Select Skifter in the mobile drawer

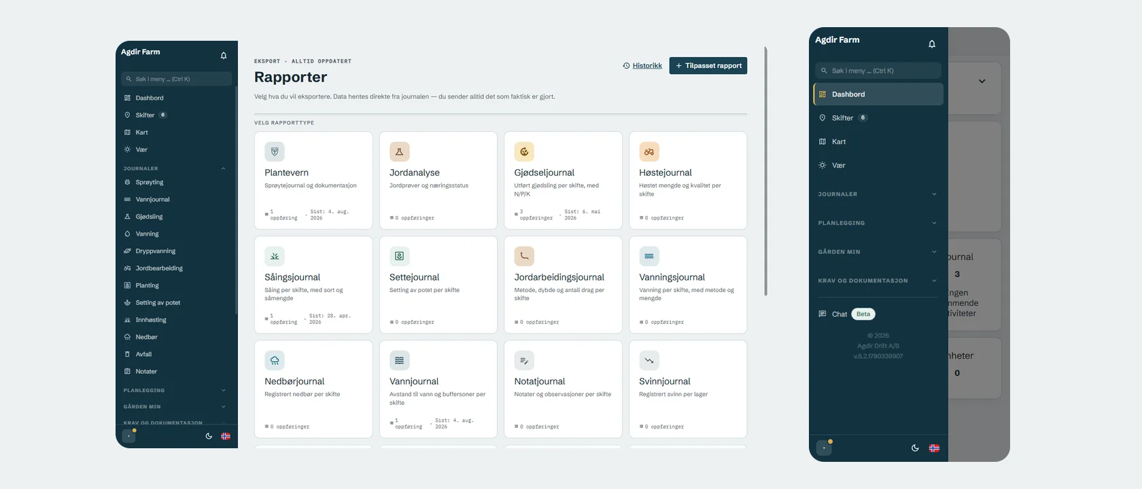(x=878, y=118)
